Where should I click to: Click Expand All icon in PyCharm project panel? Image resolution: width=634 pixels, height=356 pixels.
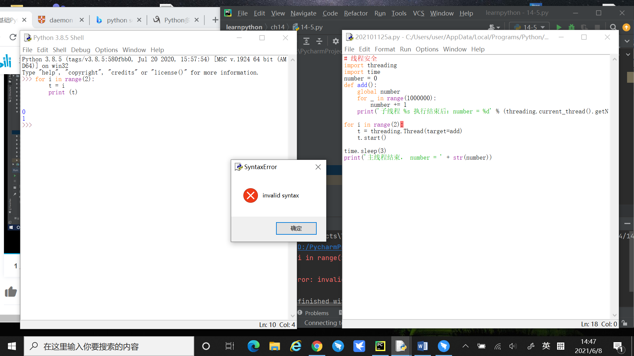click(306, 41)
